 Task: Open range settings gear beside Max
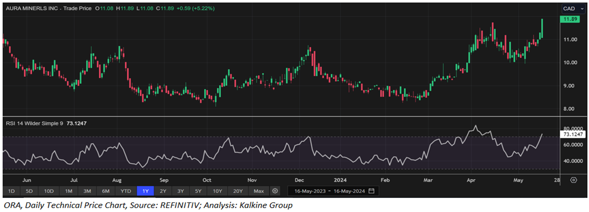(275, 191)
